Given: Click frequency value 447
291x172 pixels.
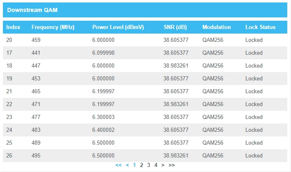Looking at the screenshot, I should [36, 65].
